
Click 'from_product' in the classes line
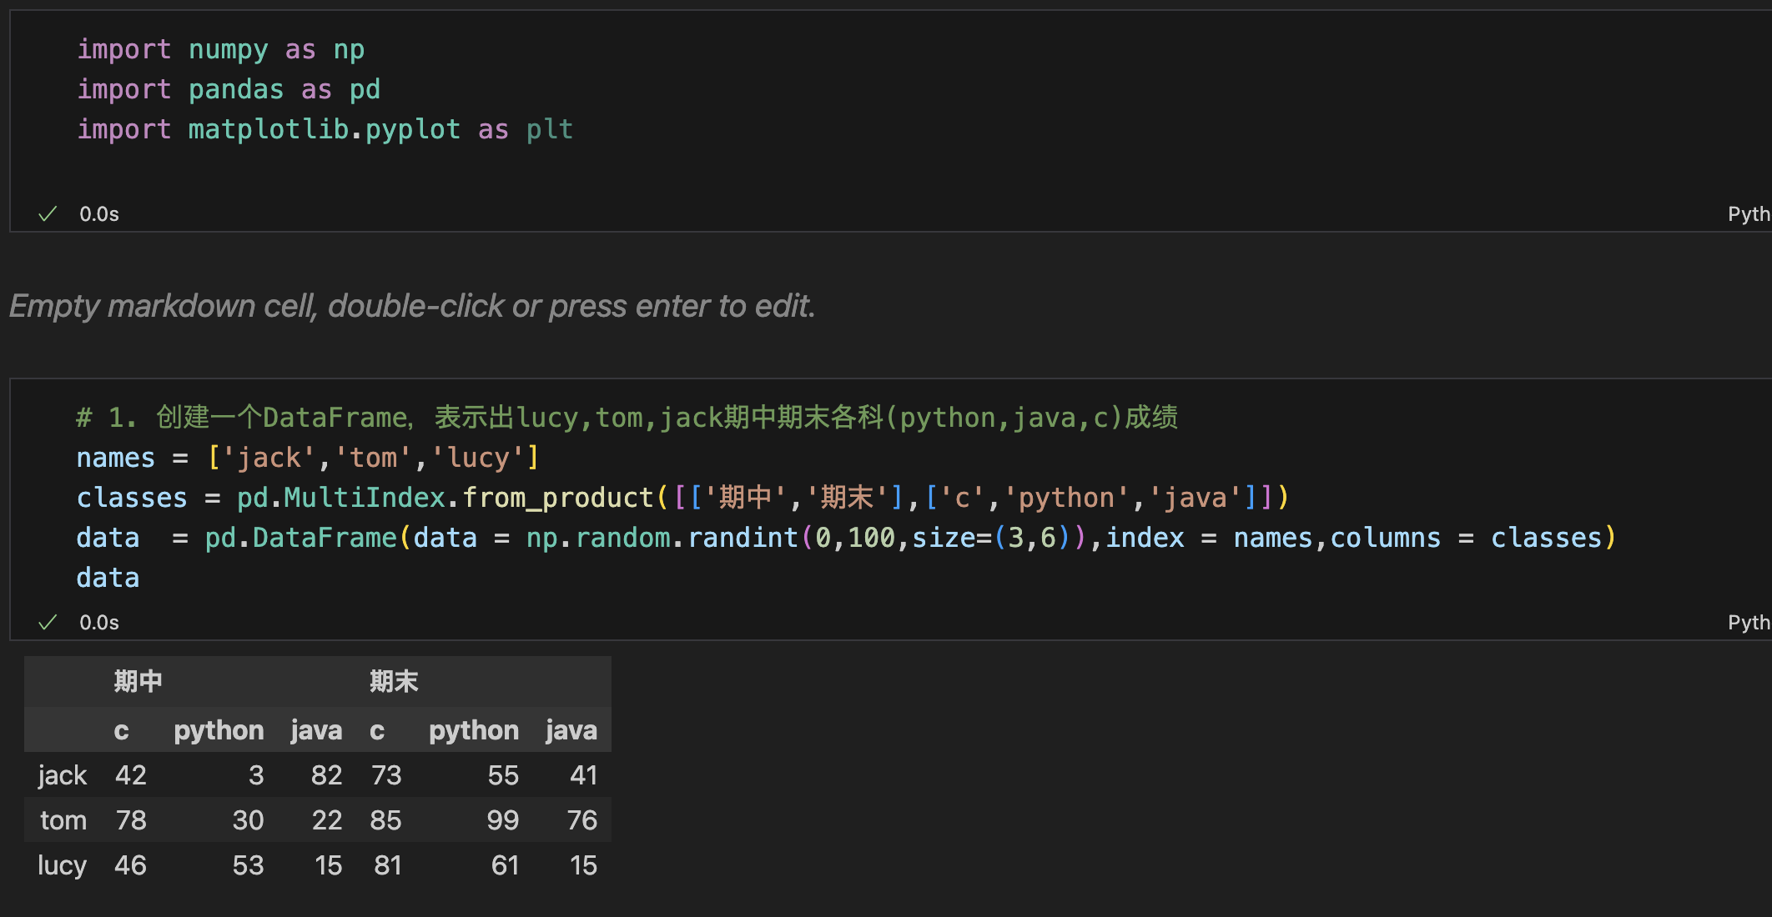click(x=557, y=498)
